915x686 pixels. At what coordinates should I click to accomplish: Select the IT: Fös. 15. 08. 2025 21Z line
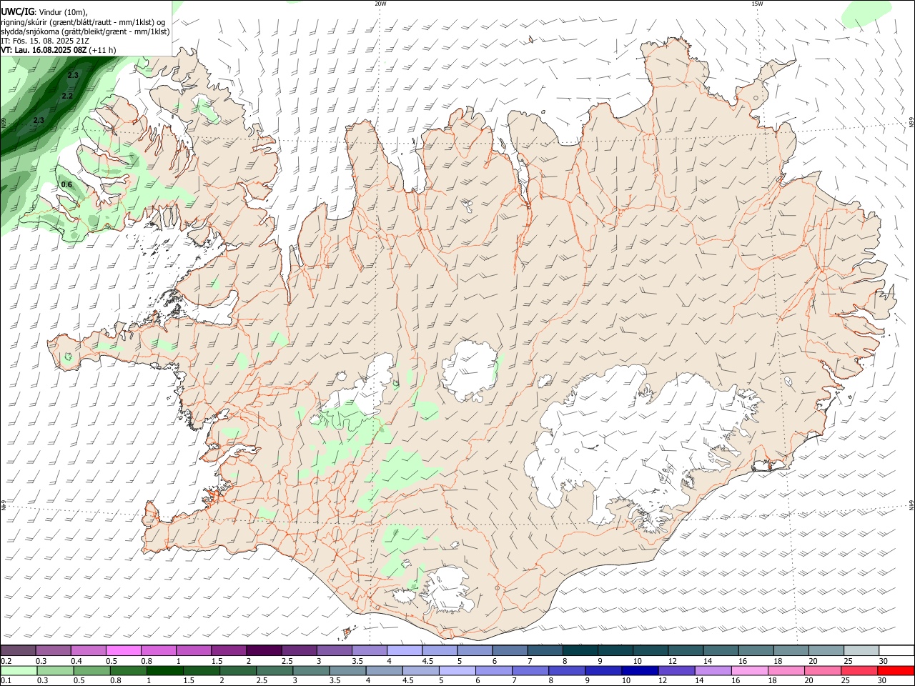[x=45, y=41]
